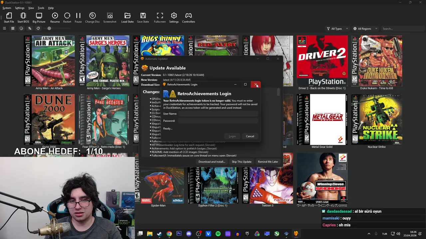Select the Tekken 3 cover
This screenshot has width=426, height=239.
(268, 185)
